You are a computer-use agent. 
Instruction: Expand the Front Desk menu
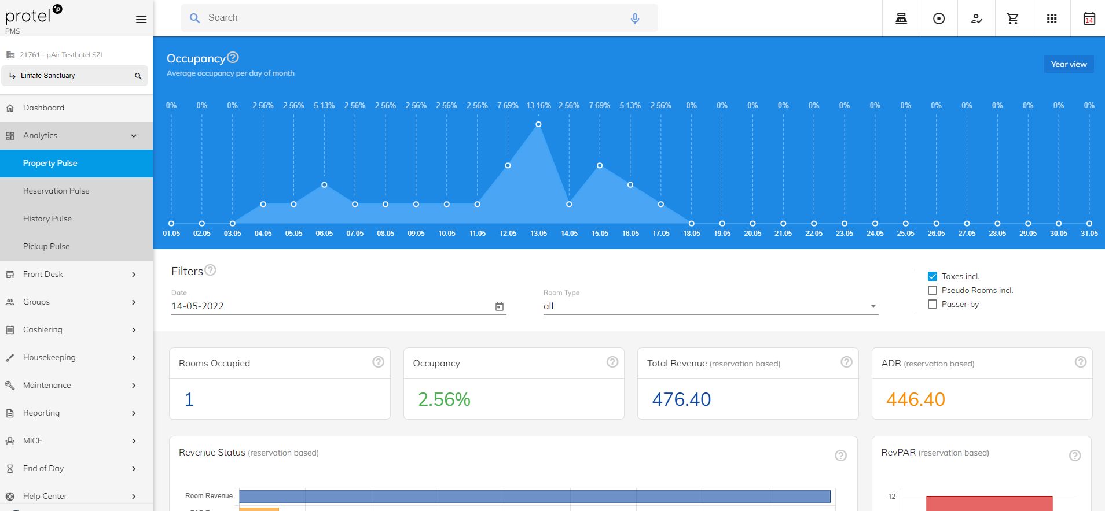[x=134, y=275]
